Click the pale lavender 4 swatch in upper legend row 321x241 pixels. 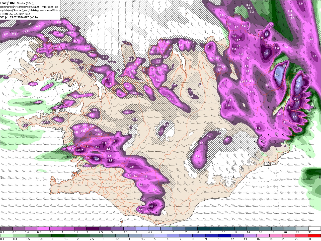point(142,228)
